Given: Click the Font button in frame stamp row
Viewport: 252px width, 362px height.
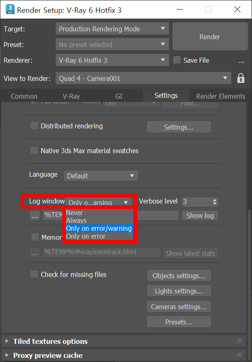Looking at the screenshot, I should (x=190, y=104).
